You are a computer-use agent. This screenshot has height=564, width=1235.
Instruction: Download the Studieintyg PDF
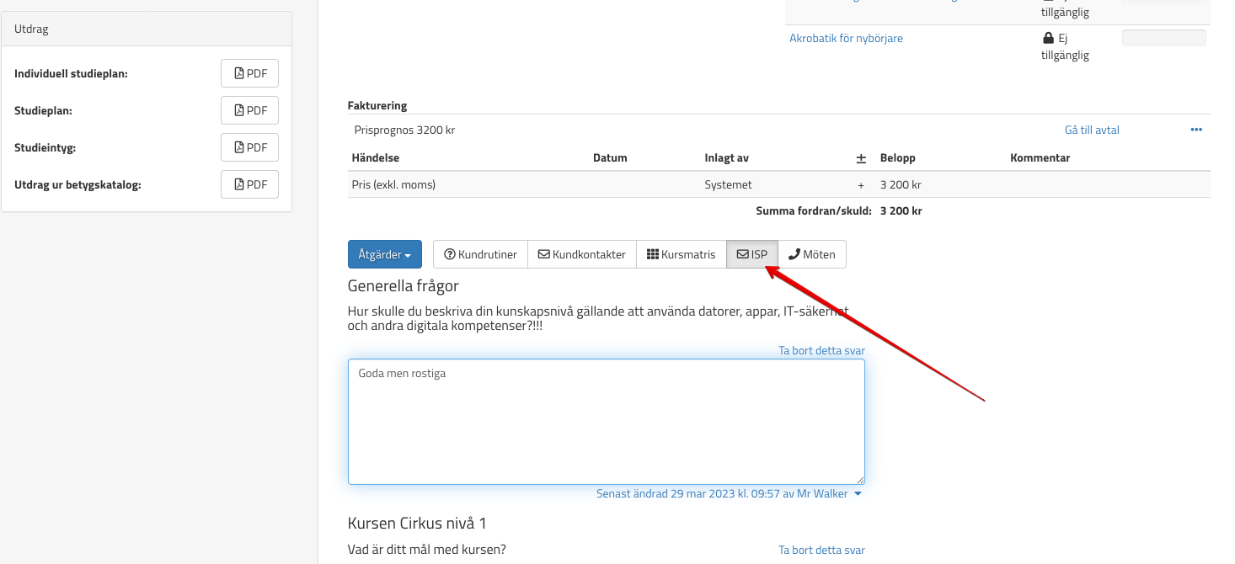249,147
